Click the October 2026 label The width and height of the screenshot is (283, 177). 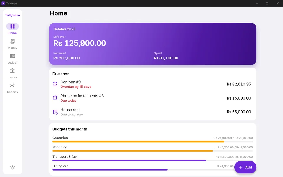65,29
